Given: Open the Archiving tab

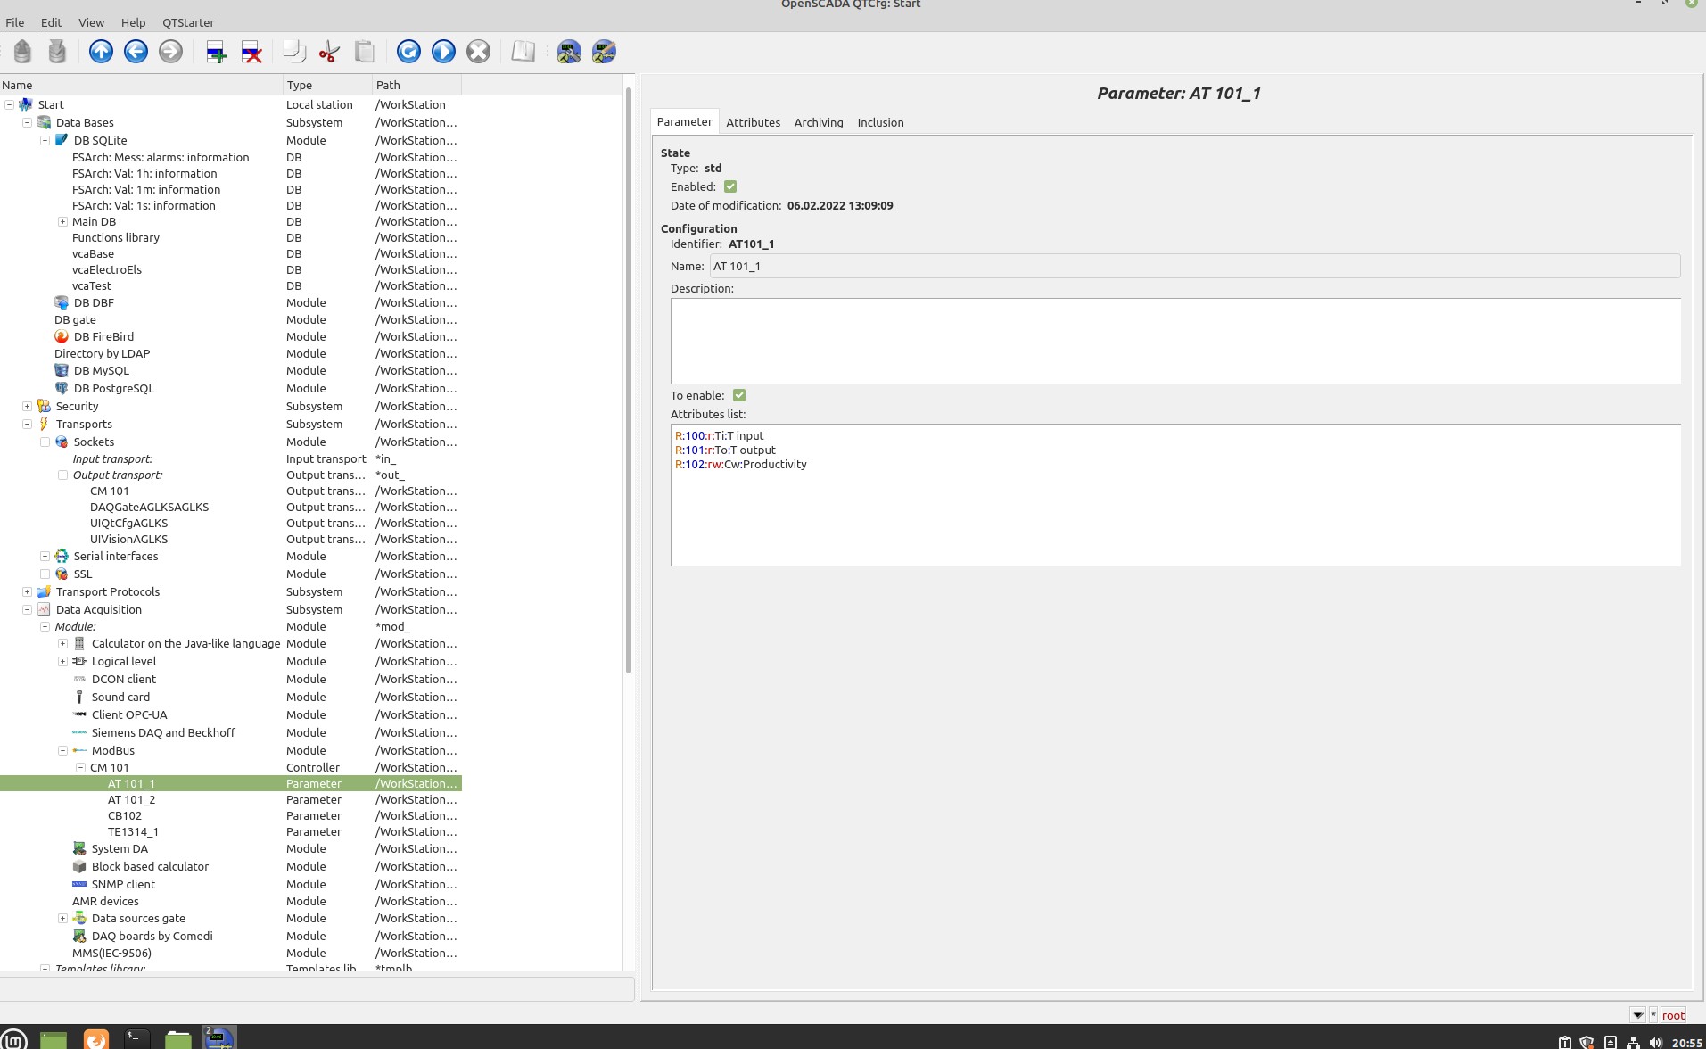Looking at the screenshot, I should coord(818,123).
